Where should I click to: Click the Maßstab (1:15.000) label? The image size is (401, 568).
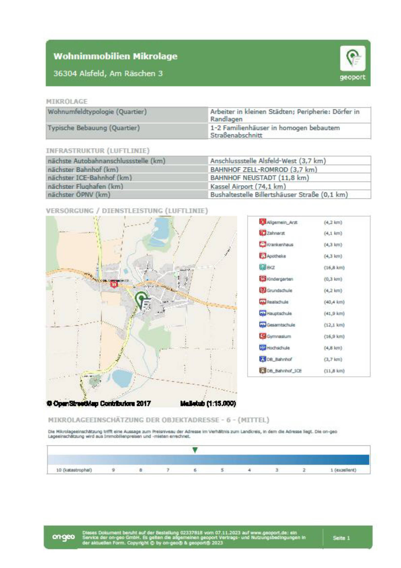[x=208, y=403]
